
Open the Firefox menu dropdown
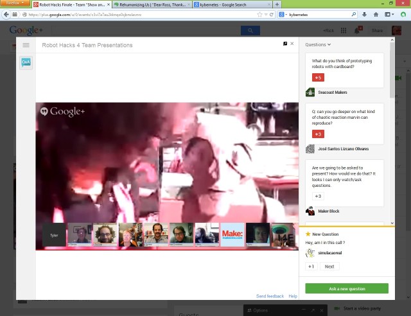[14, 3]
